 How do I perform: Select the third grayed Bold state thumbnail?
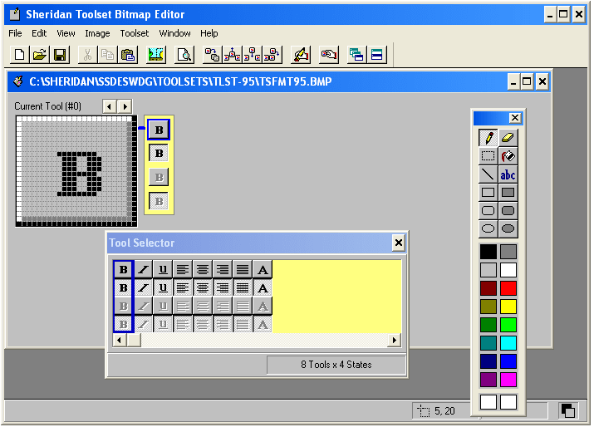point(159,177)
